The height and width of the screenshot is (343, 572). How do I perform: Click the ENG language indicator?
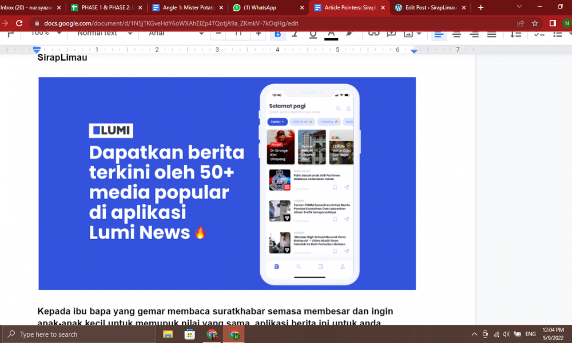[530, 334]
